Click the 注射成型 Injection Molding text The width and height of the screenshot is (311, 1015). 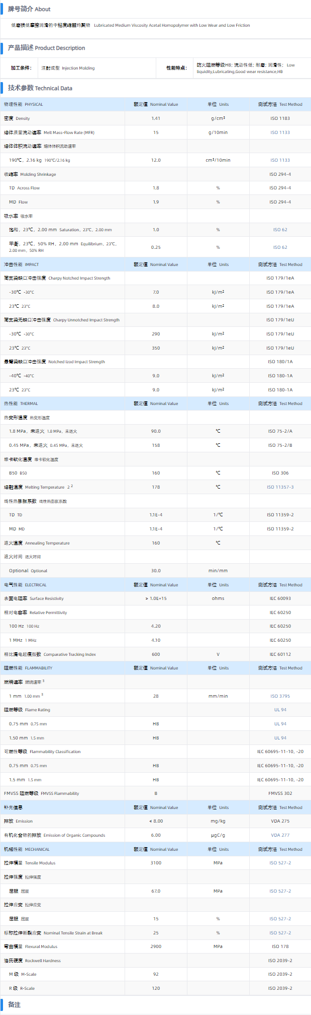click(x=68, y=68)
